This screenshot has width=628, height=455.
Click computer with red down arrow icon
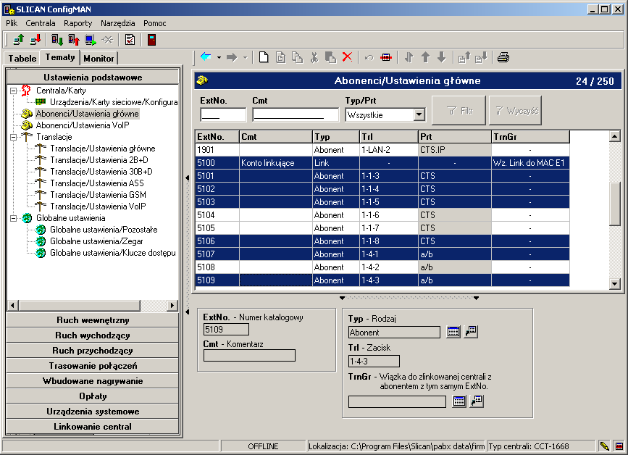click(x=35, y=40)
